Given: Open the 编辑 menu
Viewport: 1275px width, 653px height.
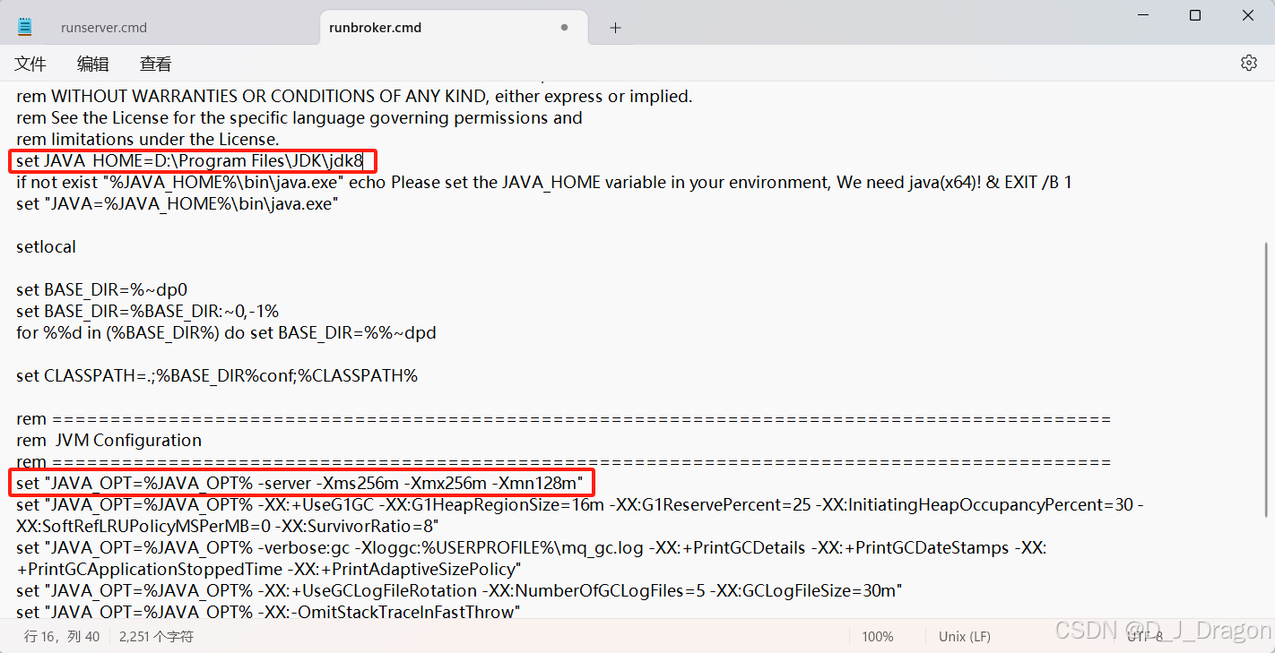Looking at the screenshot, I should (x=93, y=64).
